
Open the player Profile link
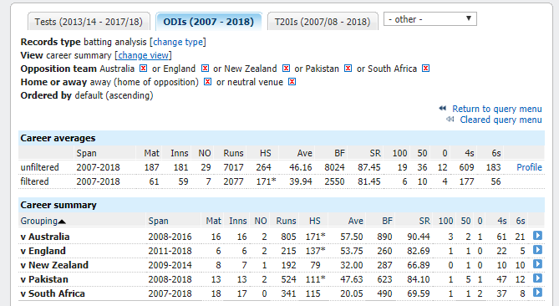pyautogui.click(x=529, y=167)
